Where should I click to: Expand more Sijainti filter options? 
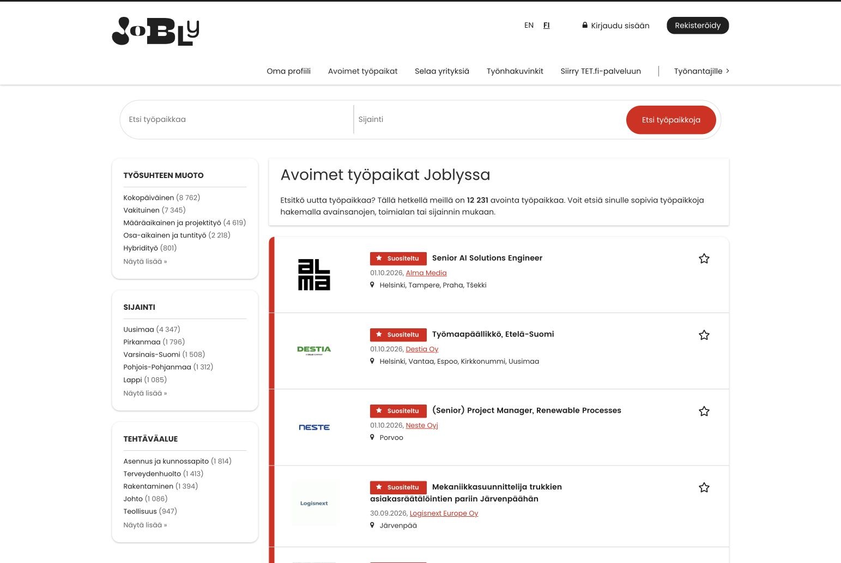point(145,394)
